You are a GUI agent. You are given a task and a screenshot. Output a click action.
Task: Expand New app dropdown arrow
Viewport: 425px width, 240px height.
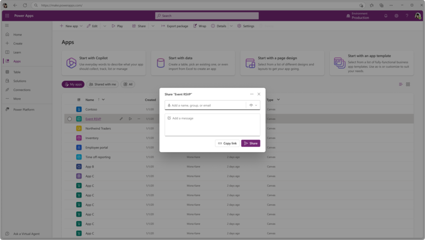81,26
